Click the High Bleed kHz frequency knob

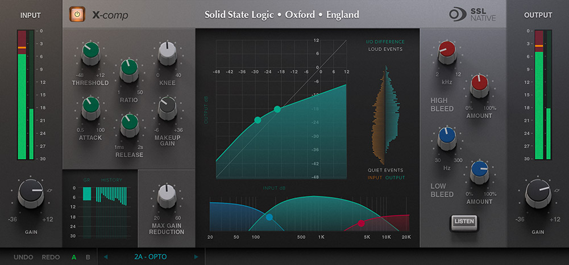[x=446, y=52]
